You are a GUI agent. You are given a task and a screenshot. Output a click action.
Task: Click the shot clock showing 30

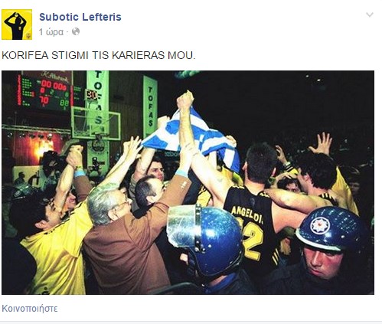(x=91, y=96)
